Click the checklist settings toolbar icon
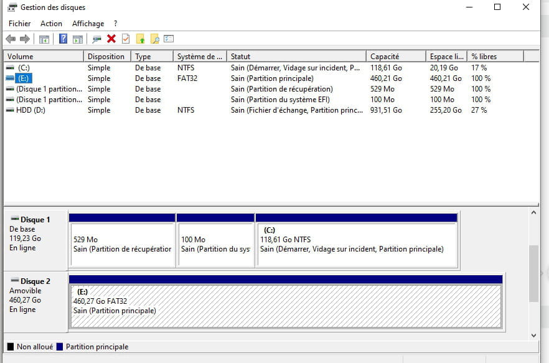The image size is (549, 363). click(169, 39)
